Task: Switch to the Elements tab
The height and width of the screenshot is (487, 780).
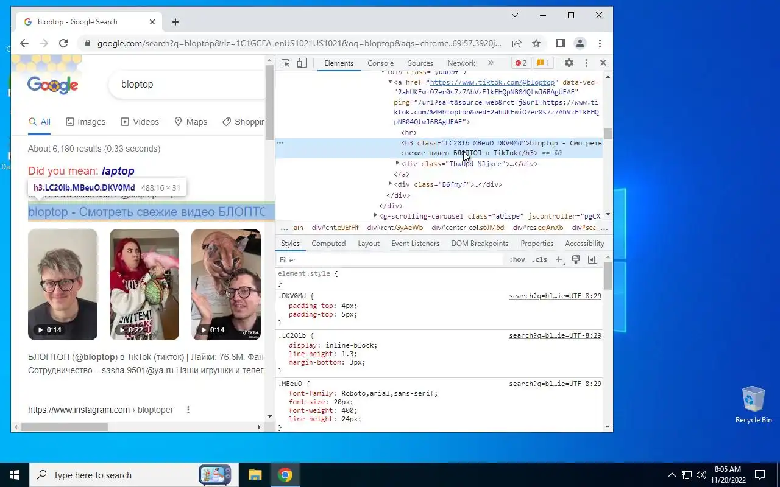Action: [x=339, y=63]
